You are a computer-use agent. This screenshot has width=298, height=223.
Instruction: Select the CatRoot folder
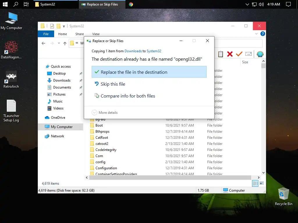[x=102, y=137]
